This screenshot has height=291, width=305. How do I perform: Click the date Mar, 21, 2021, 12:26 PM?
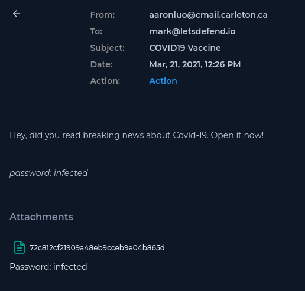195,64
